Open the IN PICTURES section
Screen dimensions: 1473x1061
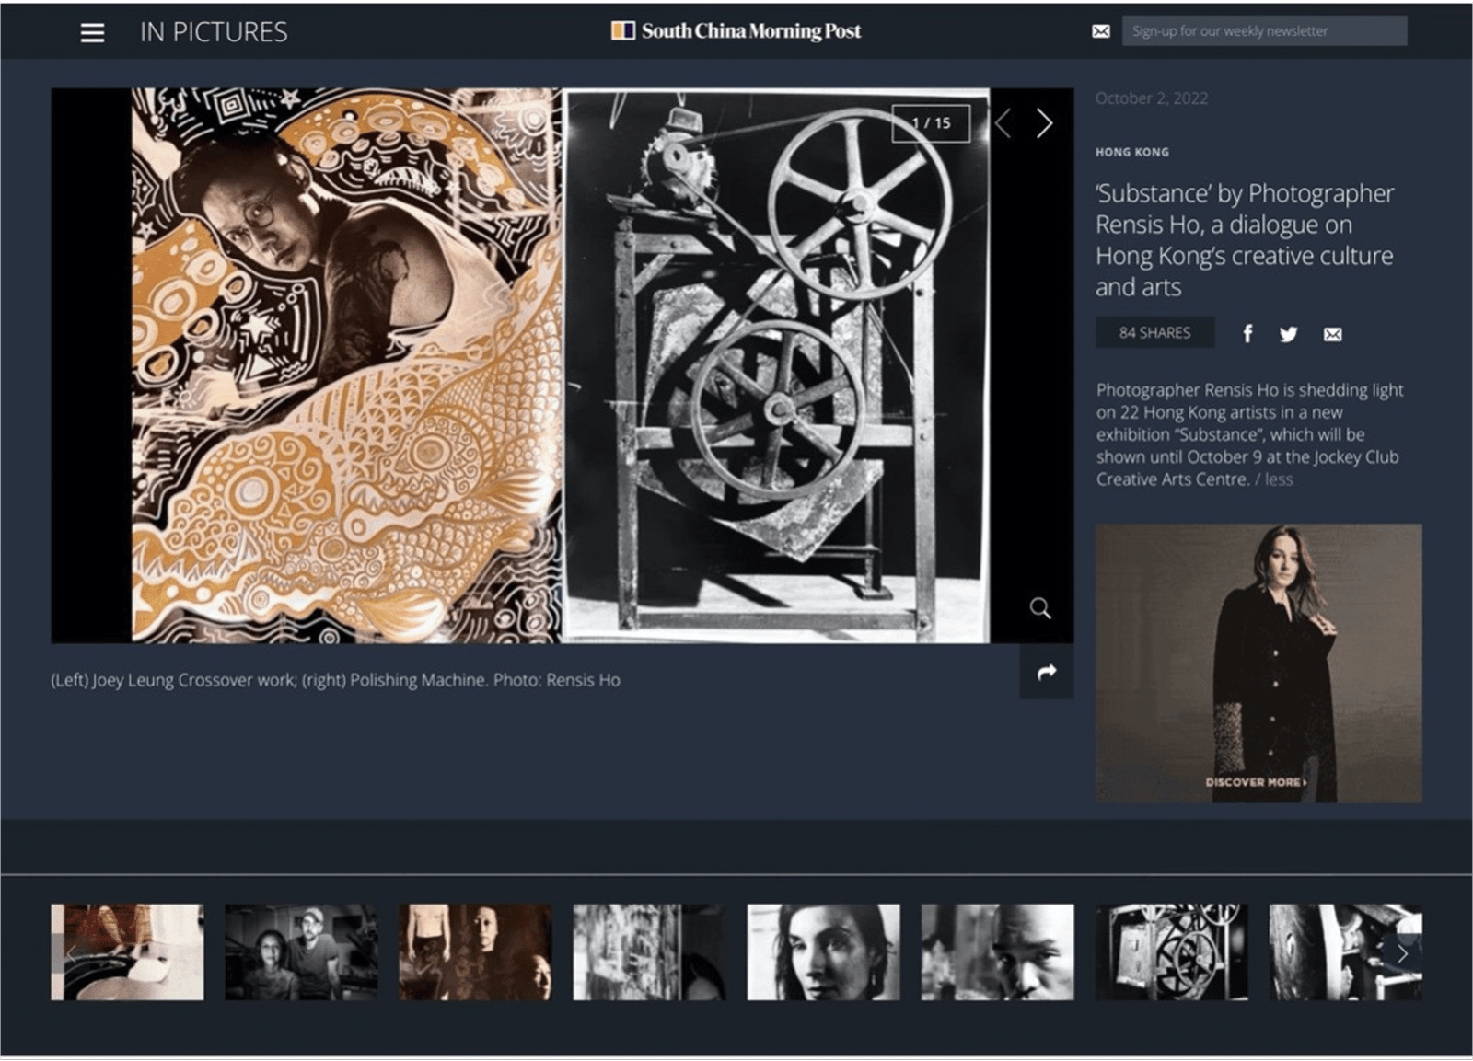pos(214,32)
